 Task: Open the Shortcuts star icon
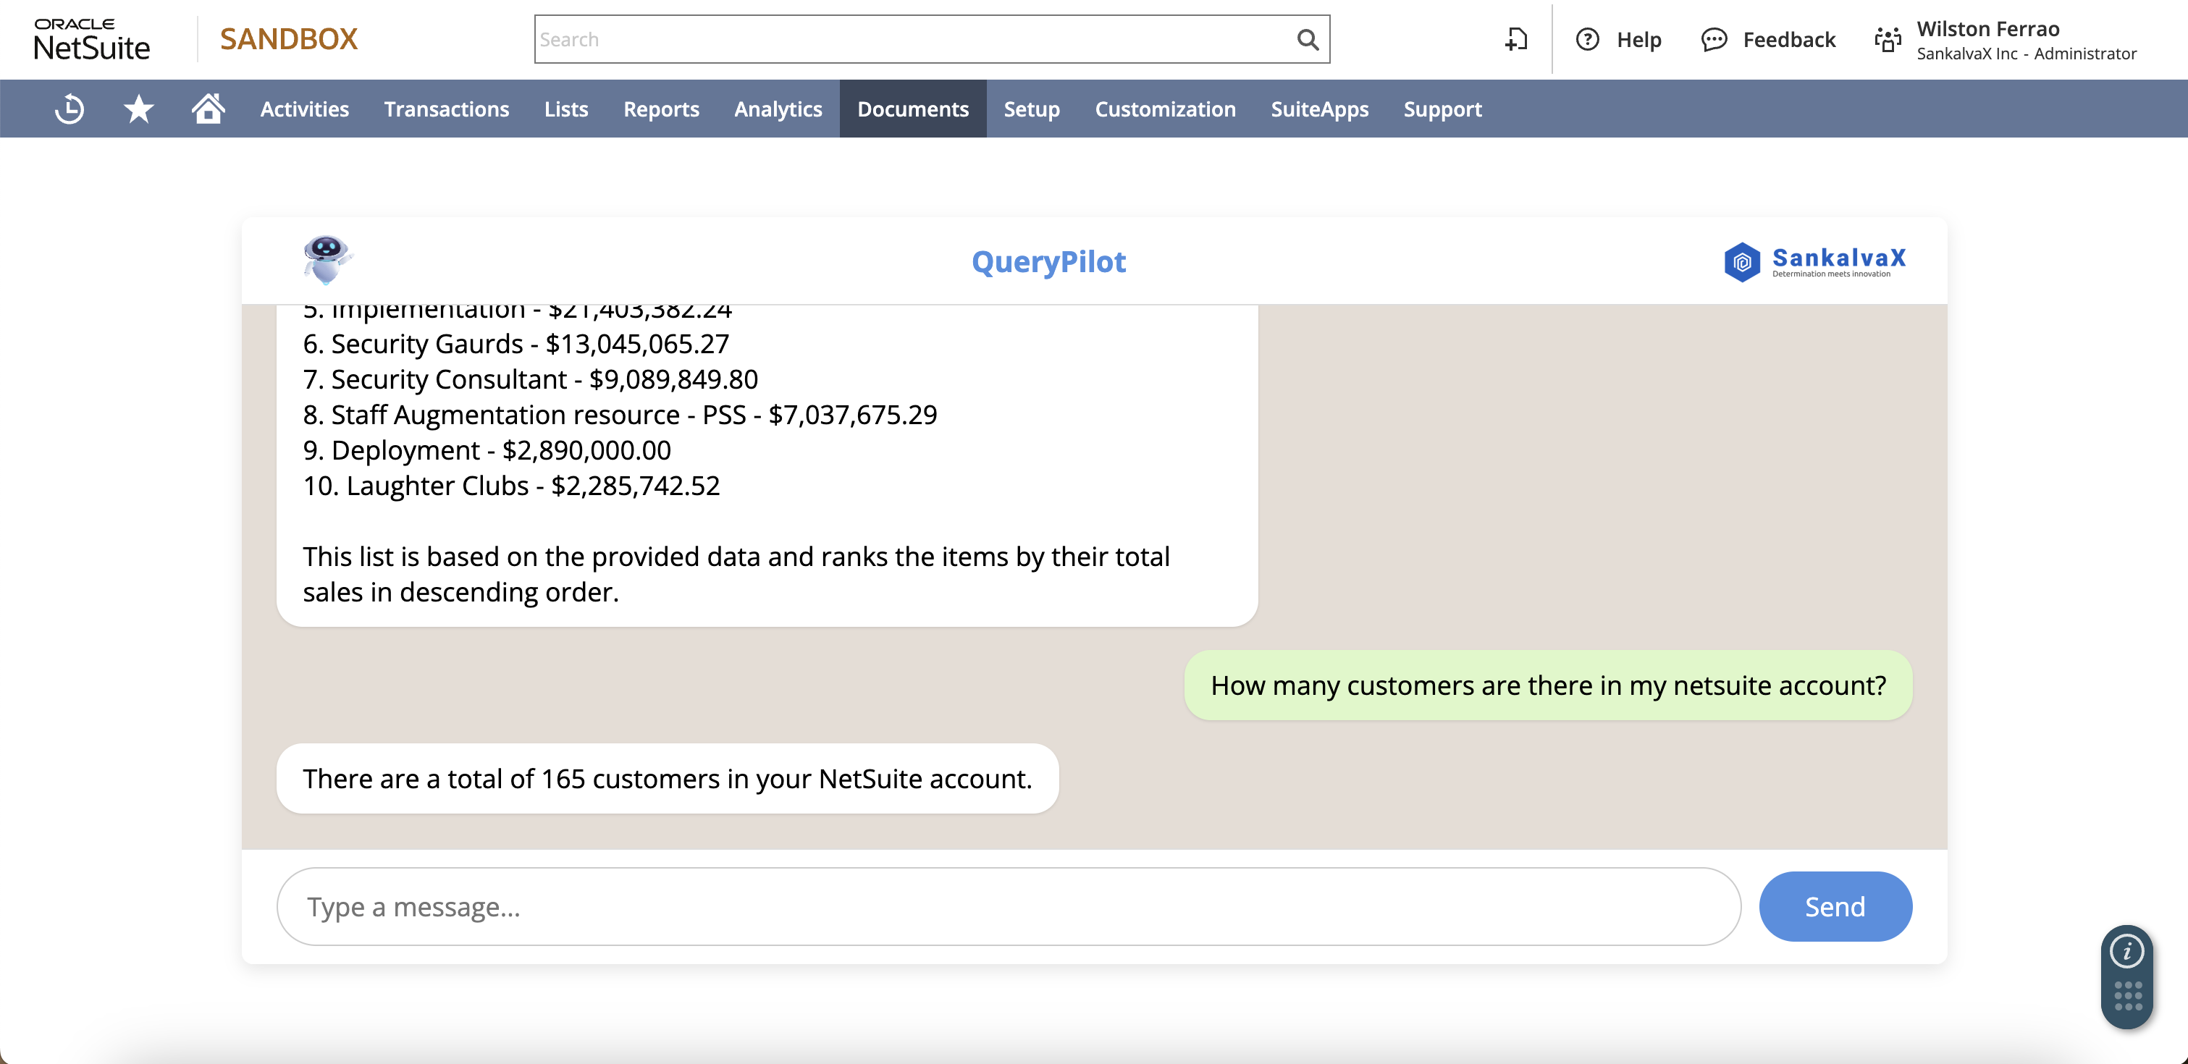pos(138,109)
